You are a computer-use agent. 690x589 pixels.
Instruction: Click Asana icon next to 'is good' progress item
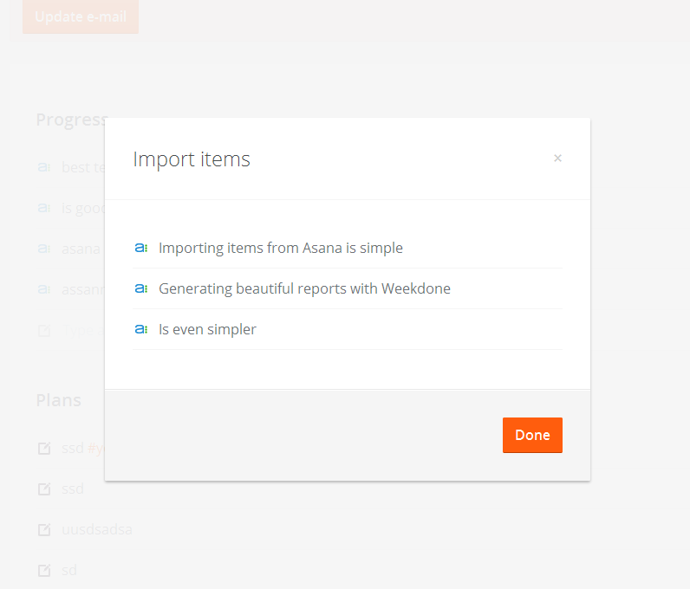click(44, 208)
